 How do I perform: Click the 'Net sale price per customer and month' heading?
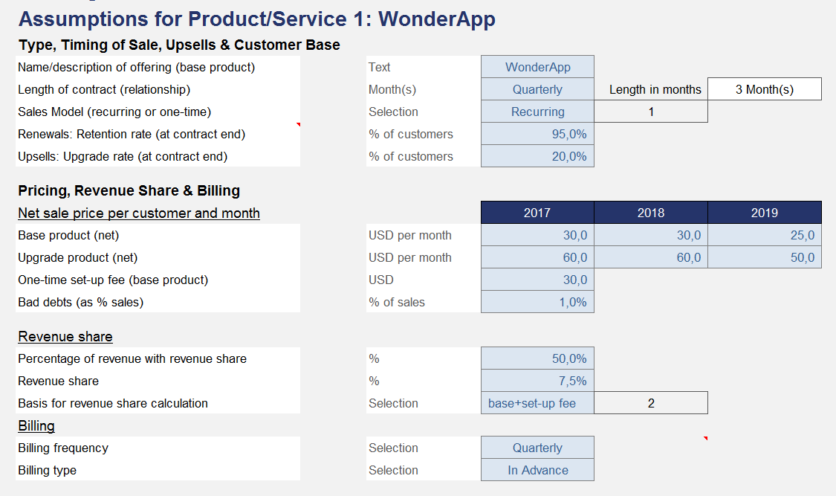pos(139,213)
